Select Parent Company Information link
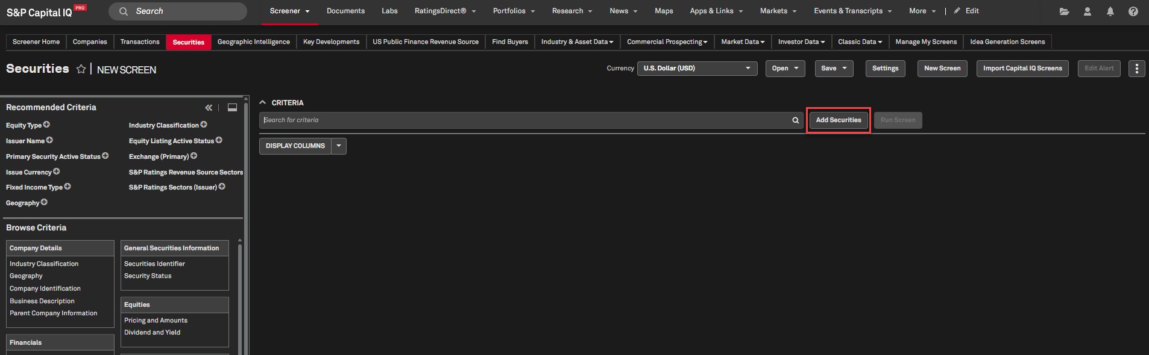 point(53,313)
